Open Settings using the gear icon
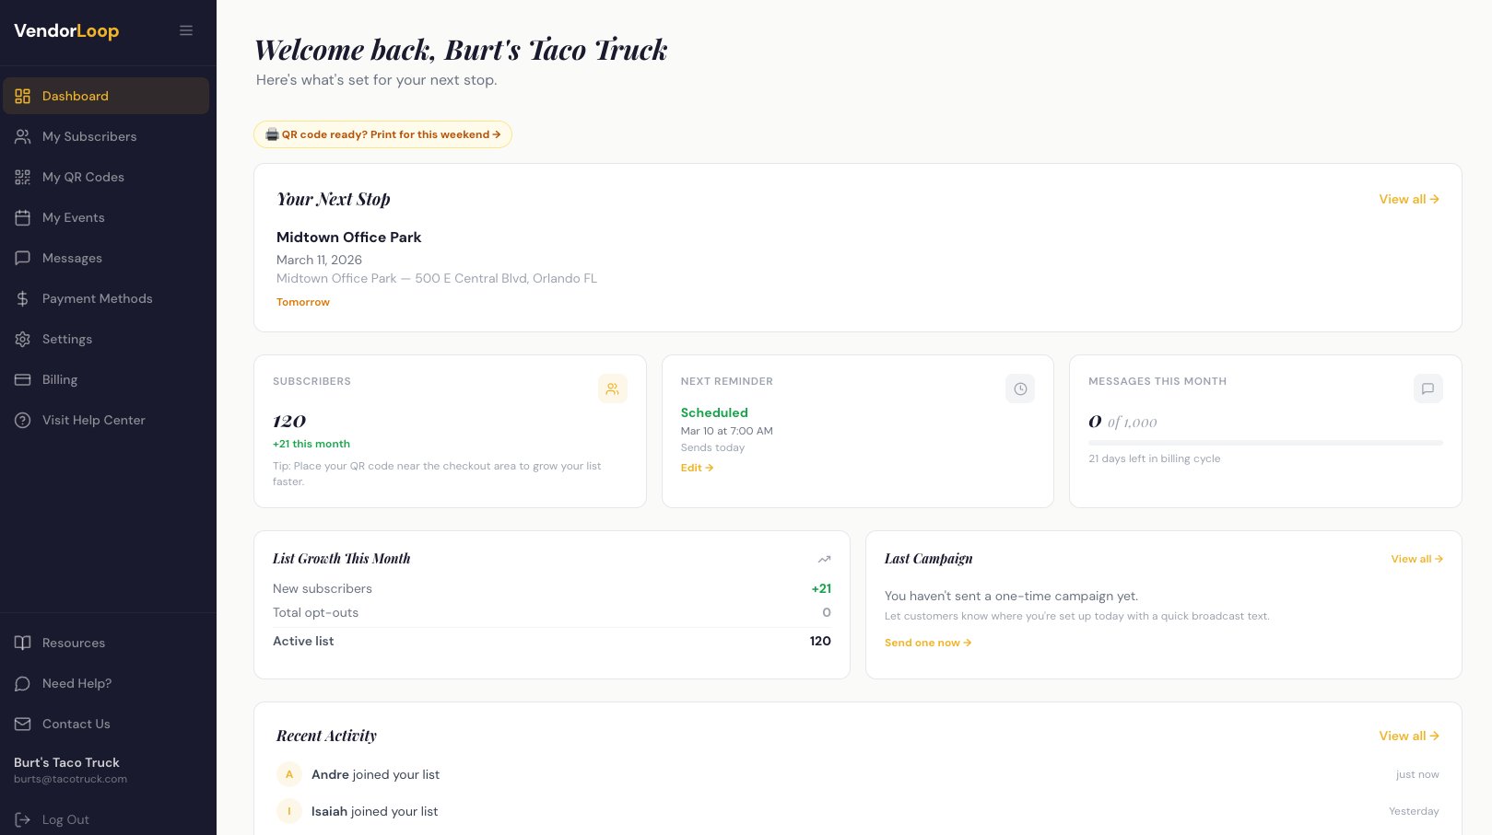Viewport: 1492px width, 835px height. click(x=23, y=339)
